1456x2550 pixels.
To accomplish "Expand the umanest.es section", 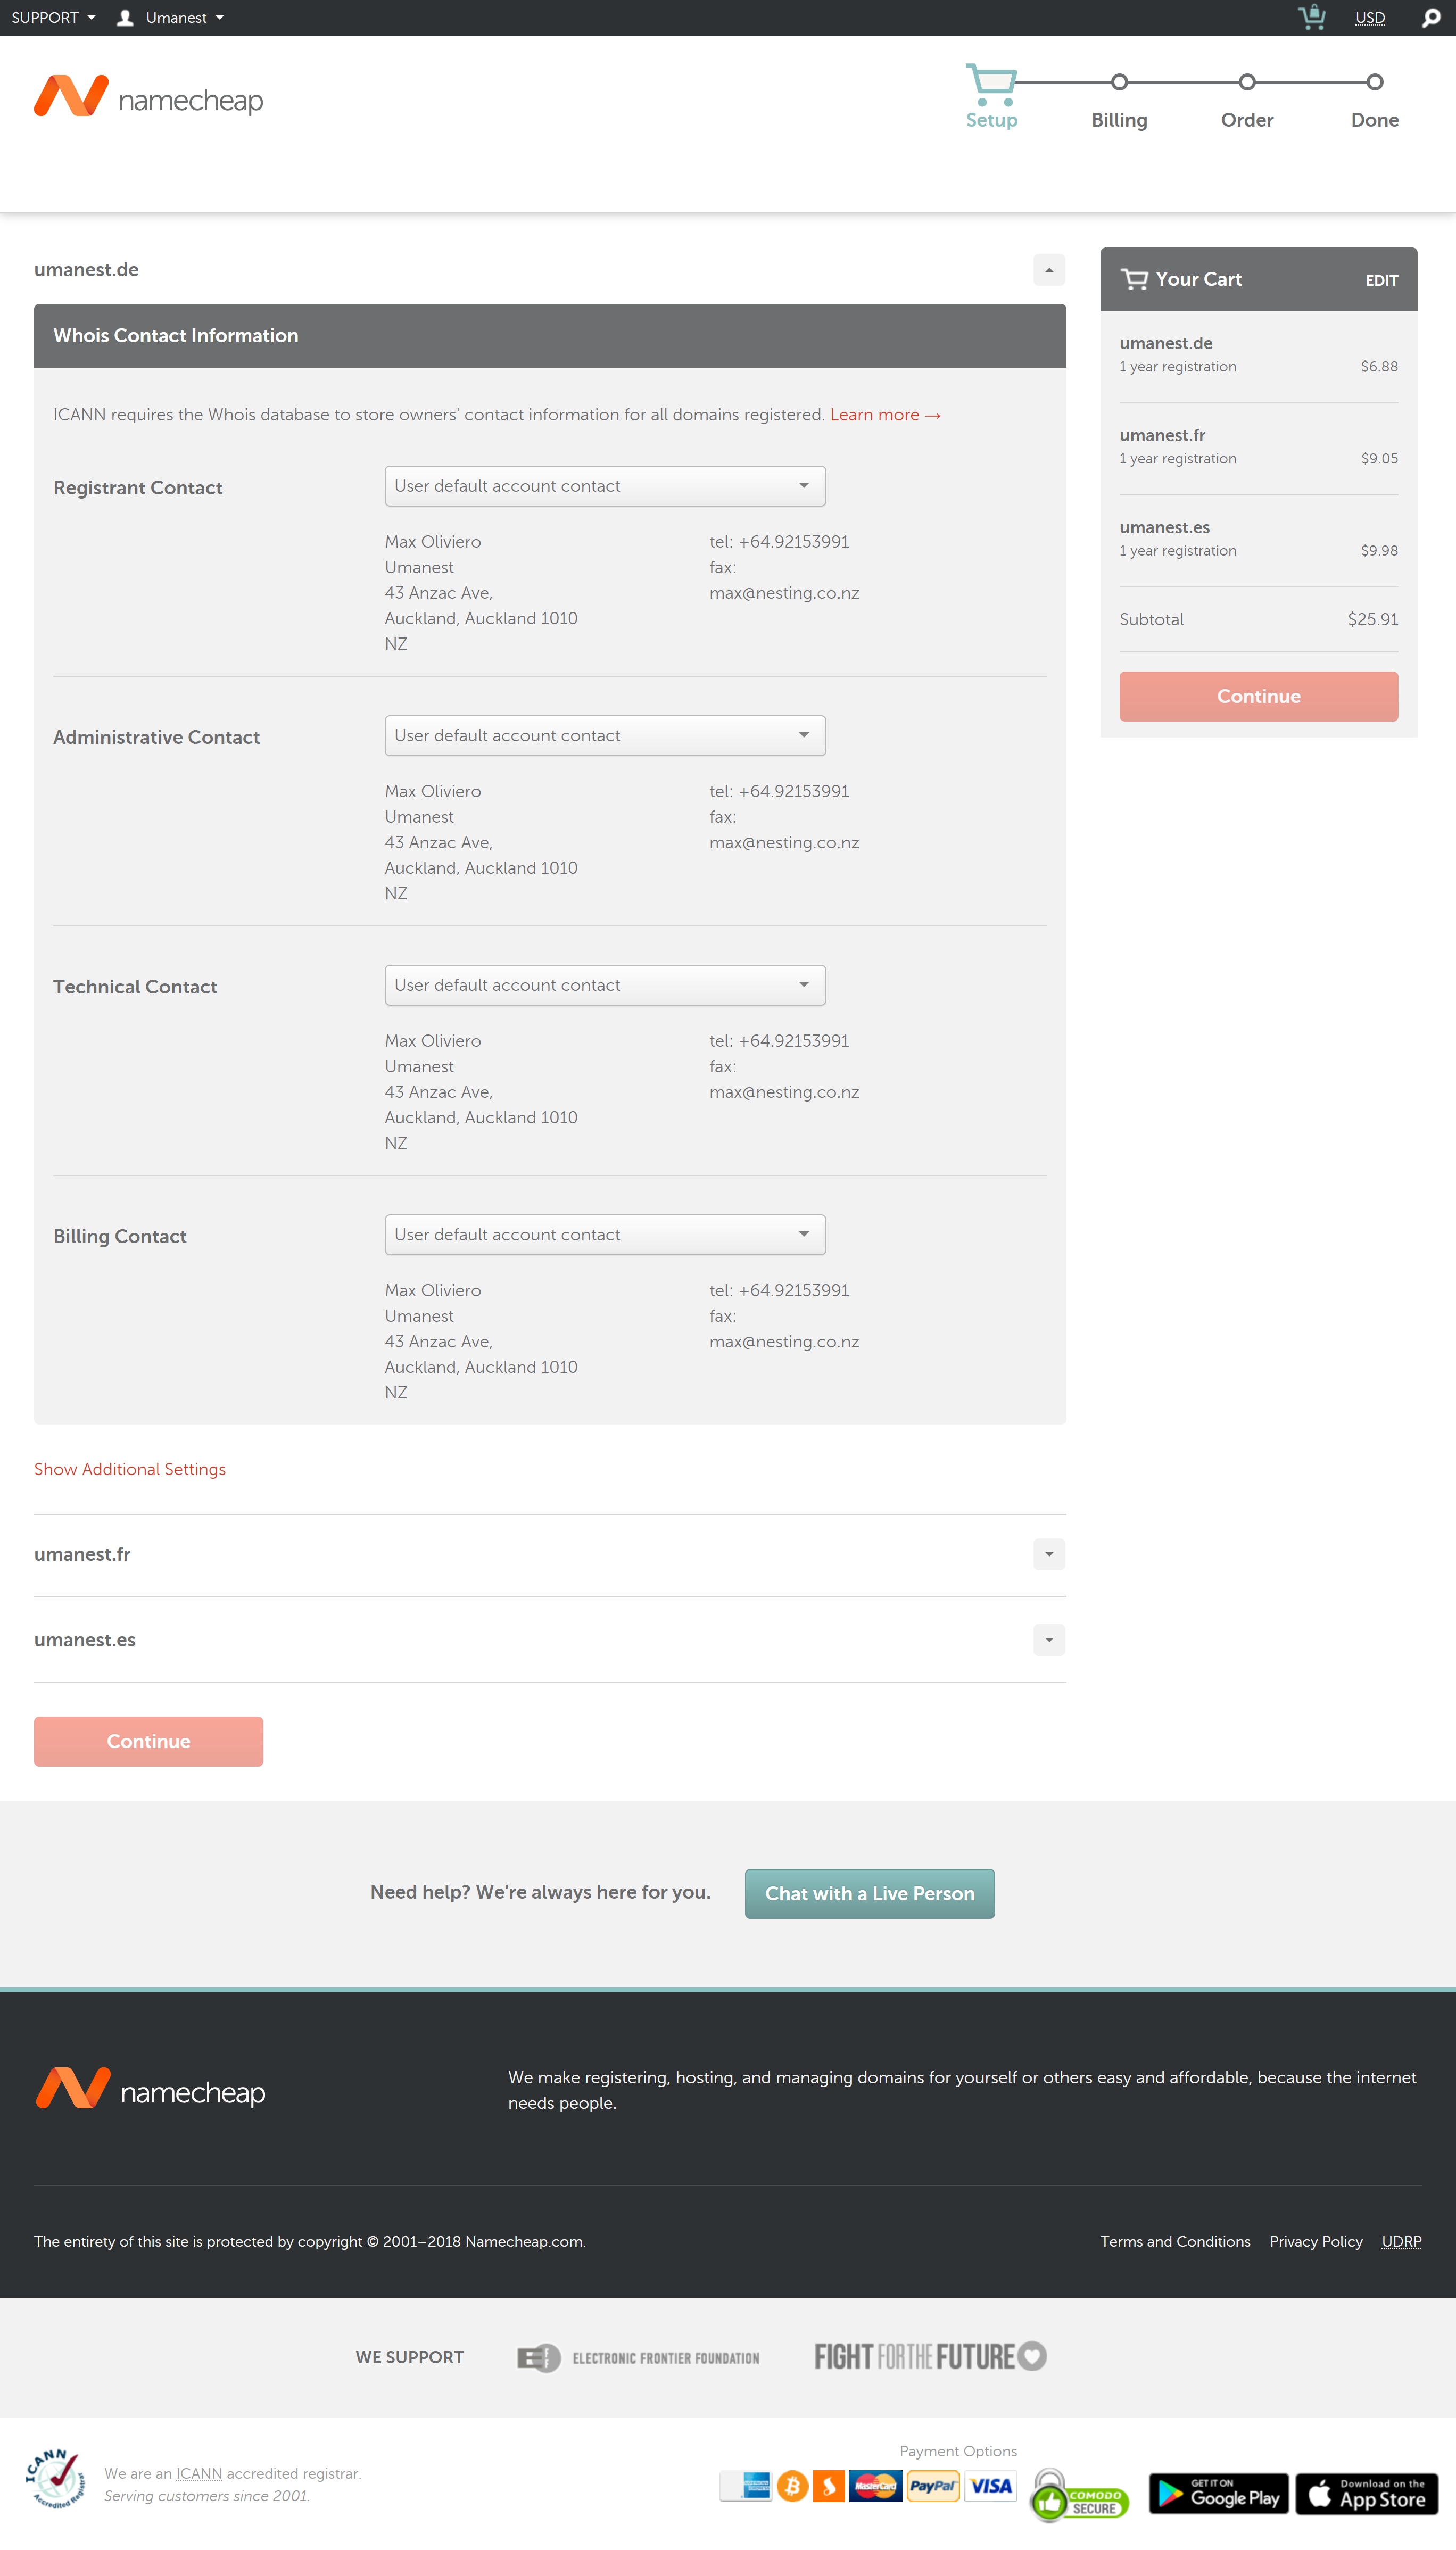I will (1048, 1640).
